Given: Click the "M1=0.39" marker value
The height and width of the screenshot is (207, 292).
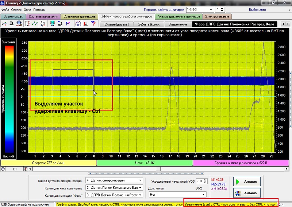Looking at the screenshot, I should coord(217,179).
